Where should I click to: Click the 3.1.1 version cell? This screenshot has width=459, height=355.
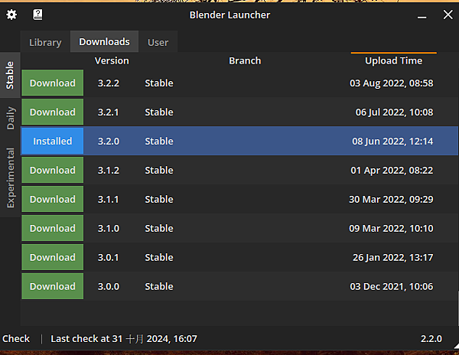coord(109,199)
